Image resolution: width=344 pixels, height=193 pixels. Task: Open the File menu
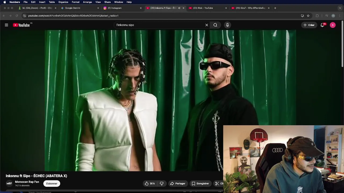click(26, 2)
